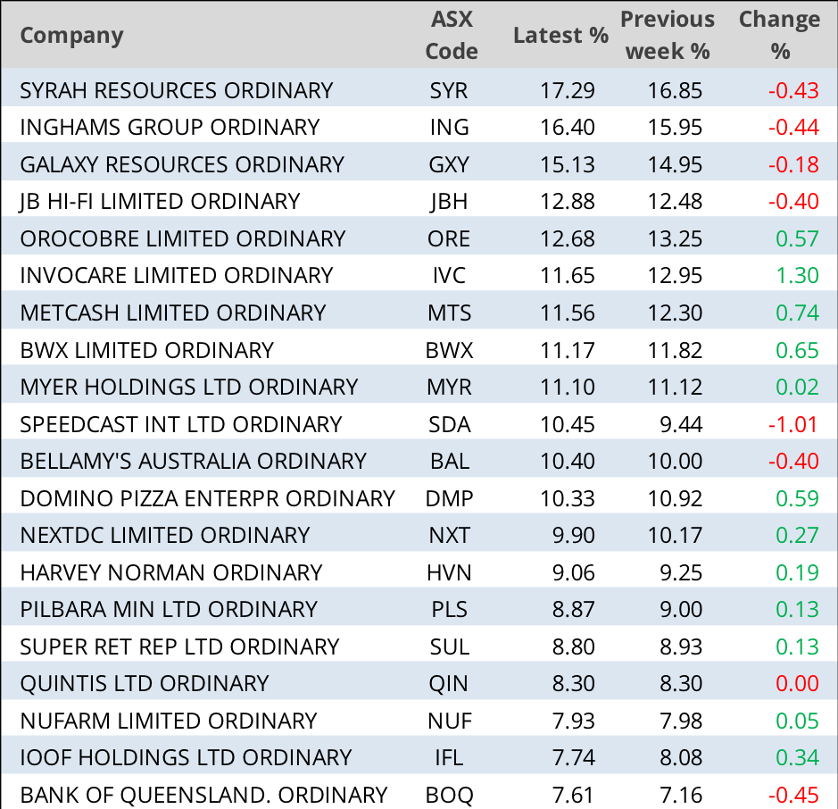Click the green 1.30 change value
This screenshot has width=838, height=809.
797,276
